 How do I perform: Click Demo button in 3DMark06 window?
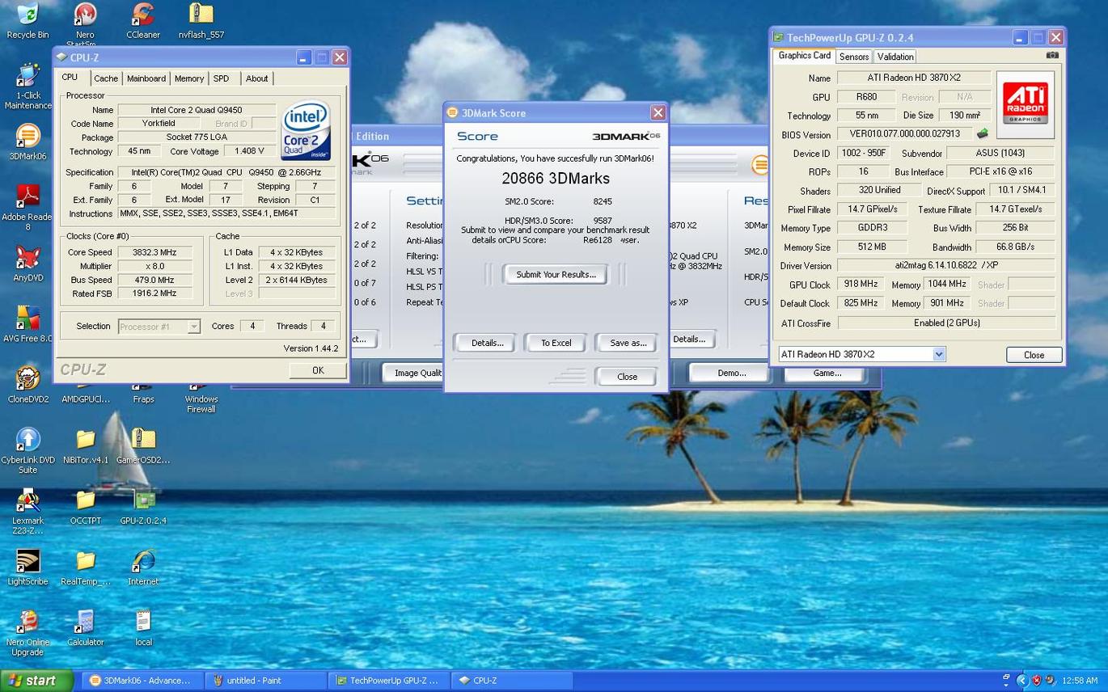click(732, 373)
